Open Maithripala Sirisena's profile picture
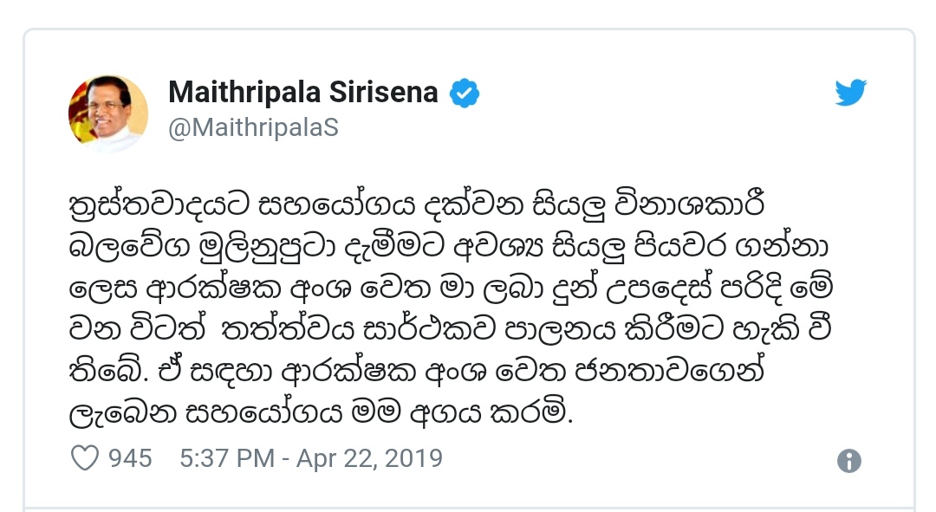Viewport: 936px width, 512px height. tap(108, 114)
